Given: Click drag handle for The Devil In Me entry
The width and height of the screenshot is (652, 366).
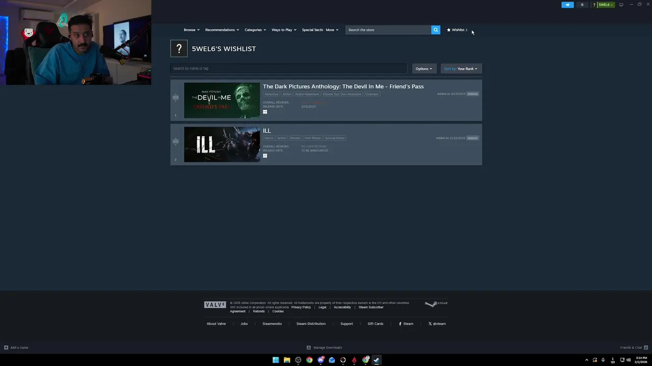Looking at the screenshot, I should click(176, 97).
